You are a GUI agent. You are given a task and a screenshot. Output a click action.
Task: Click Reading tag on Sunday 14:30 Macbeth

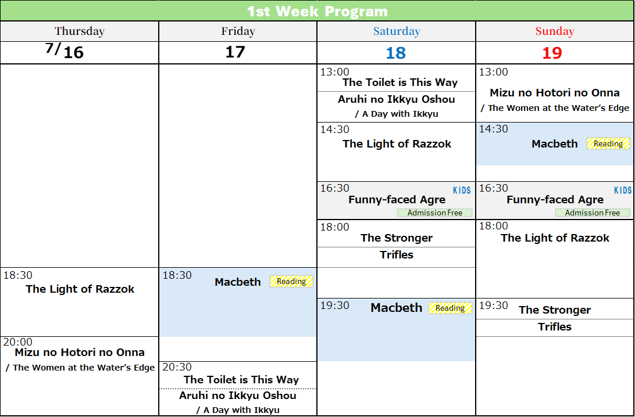click(x=608, y=143)
